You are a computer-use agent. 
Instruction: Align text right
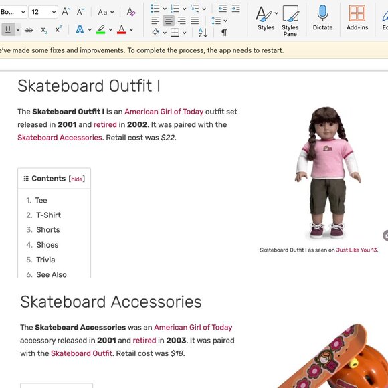tap(182, 21)
